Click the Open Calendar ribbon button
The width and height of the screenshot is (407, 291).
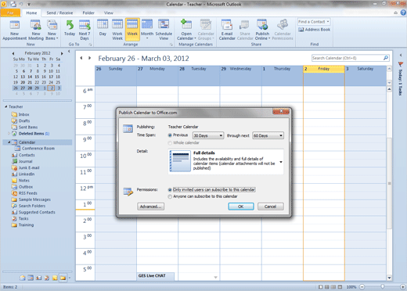coord(186,31)
